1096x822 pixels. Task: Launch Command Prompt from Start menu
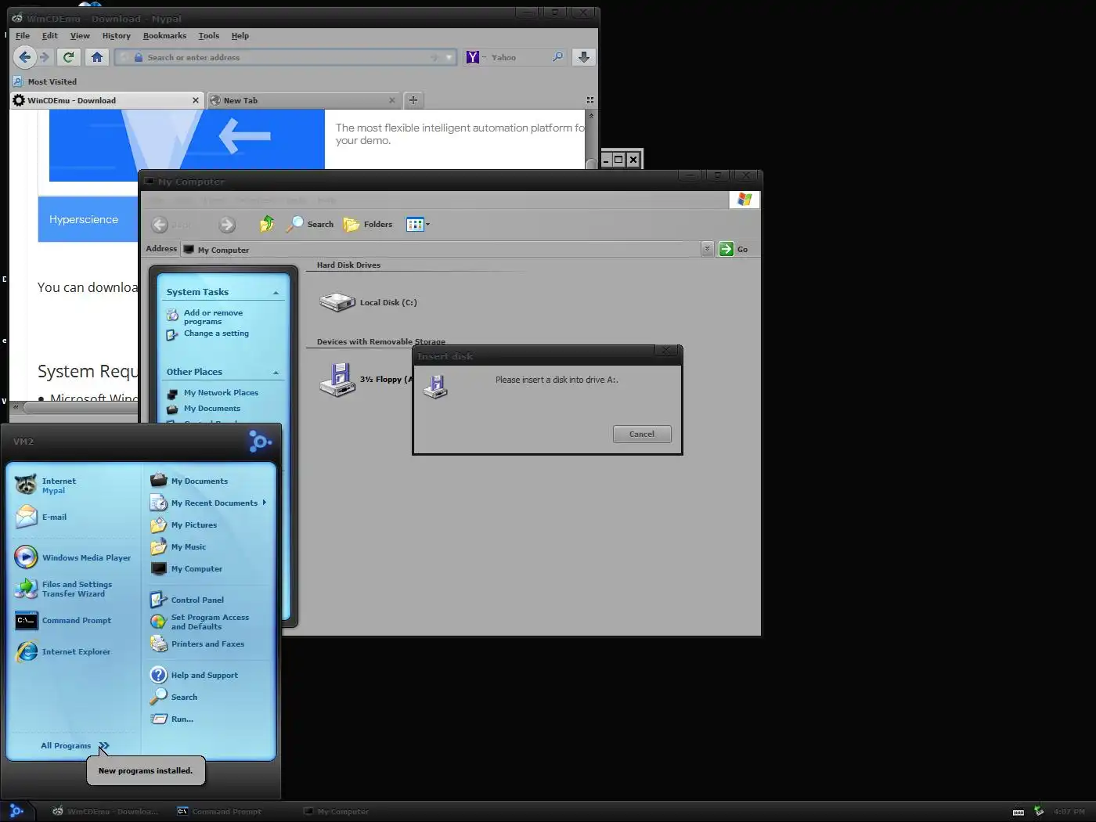[x=72, y=620]
